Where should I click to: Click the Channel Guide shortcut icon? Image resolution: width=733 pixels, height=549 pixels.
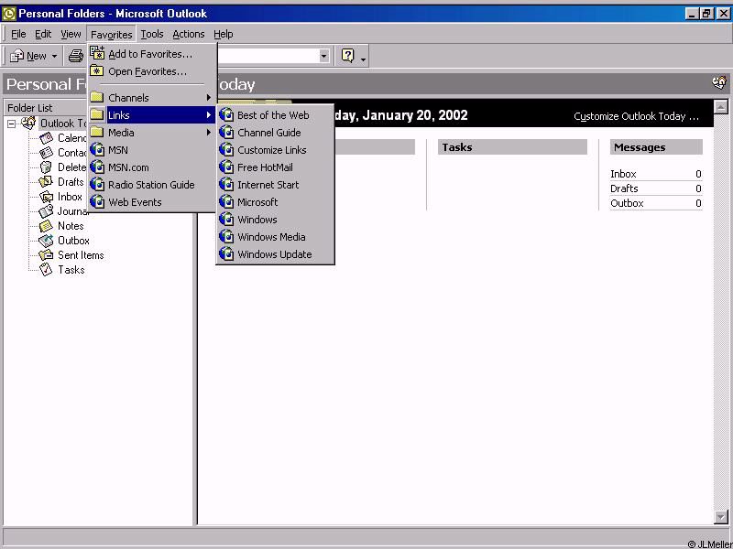point(226,133)
